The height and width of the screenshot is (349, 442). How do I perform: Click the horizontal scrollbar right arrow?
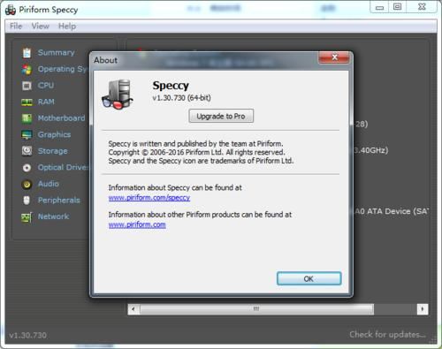[x=423, y=309]
